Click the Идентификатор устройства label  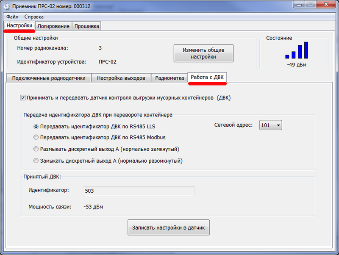[52, 62]
